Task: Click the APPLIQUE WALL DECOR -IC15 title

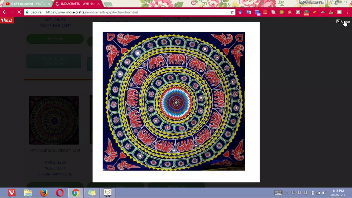Action: click(x=55, y=151)
